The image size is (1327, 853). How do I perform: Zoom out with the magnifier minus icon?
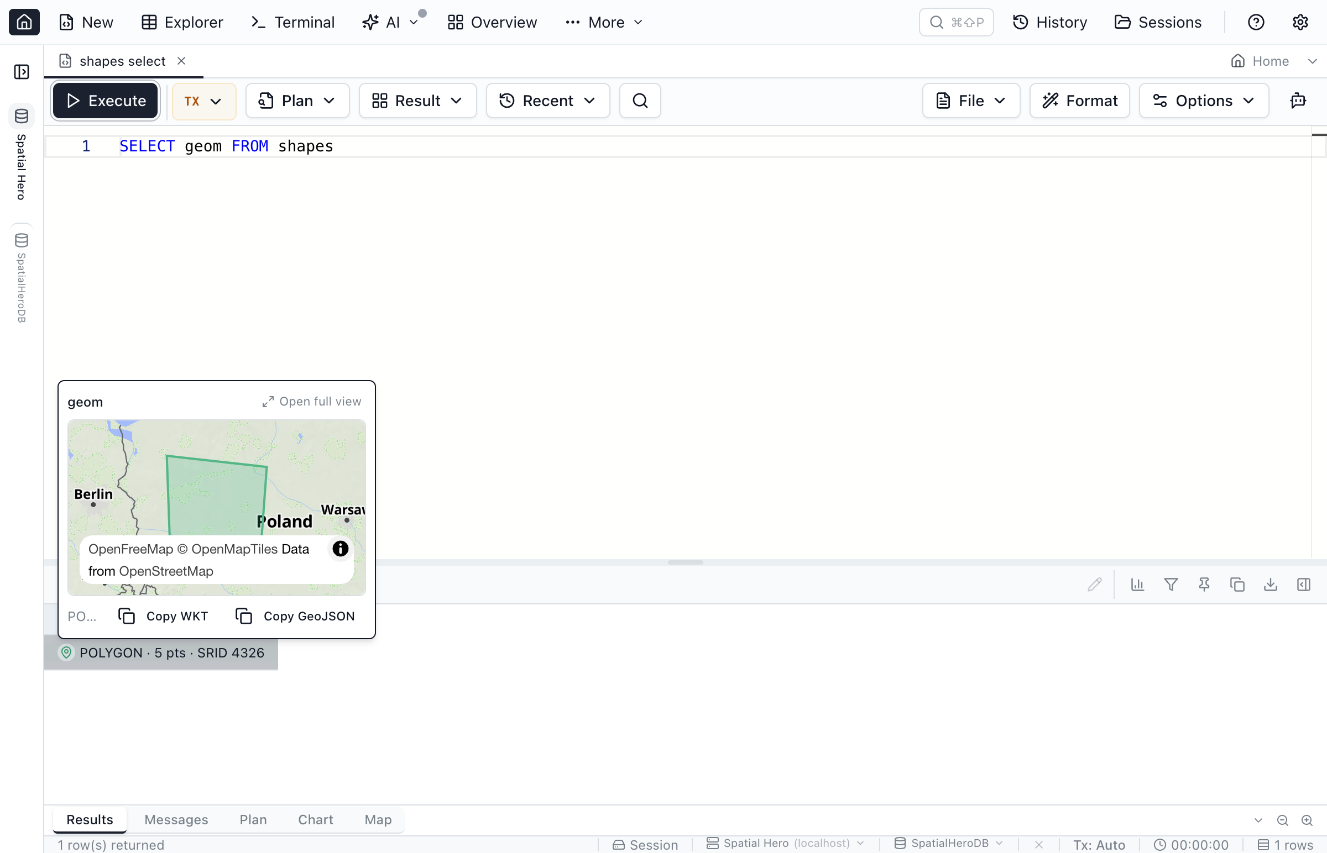point(1282,820)
